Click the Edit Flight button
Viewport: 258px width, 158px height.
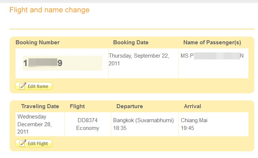34,143
